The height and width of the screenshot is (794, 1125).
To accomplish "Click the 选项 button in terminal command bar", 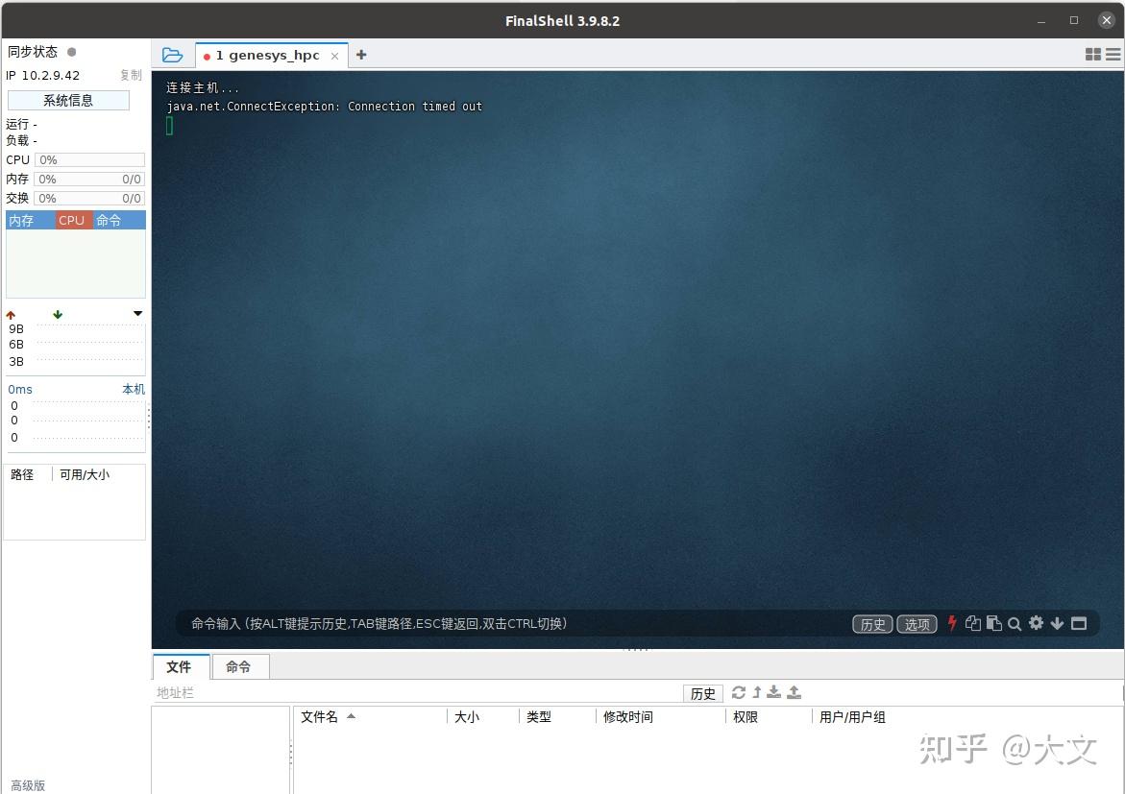I will coord(917,624).
